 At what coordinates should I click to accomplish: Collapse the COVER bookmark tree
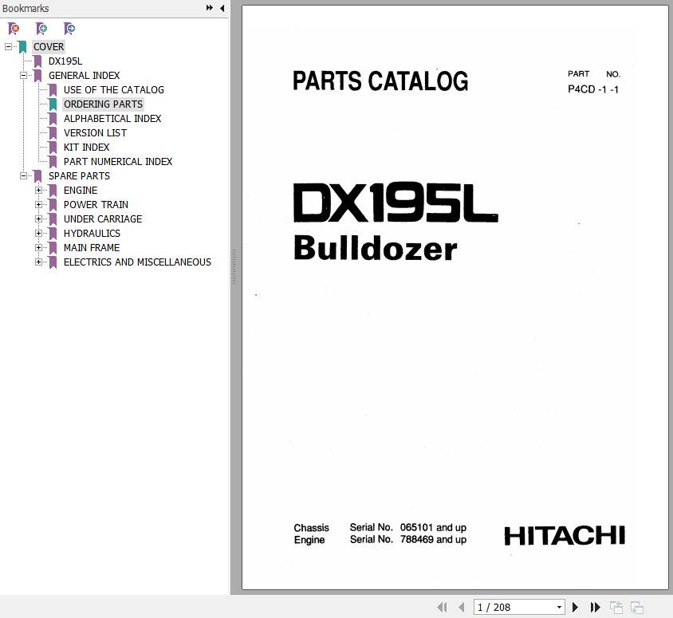(x=8, y=46)
